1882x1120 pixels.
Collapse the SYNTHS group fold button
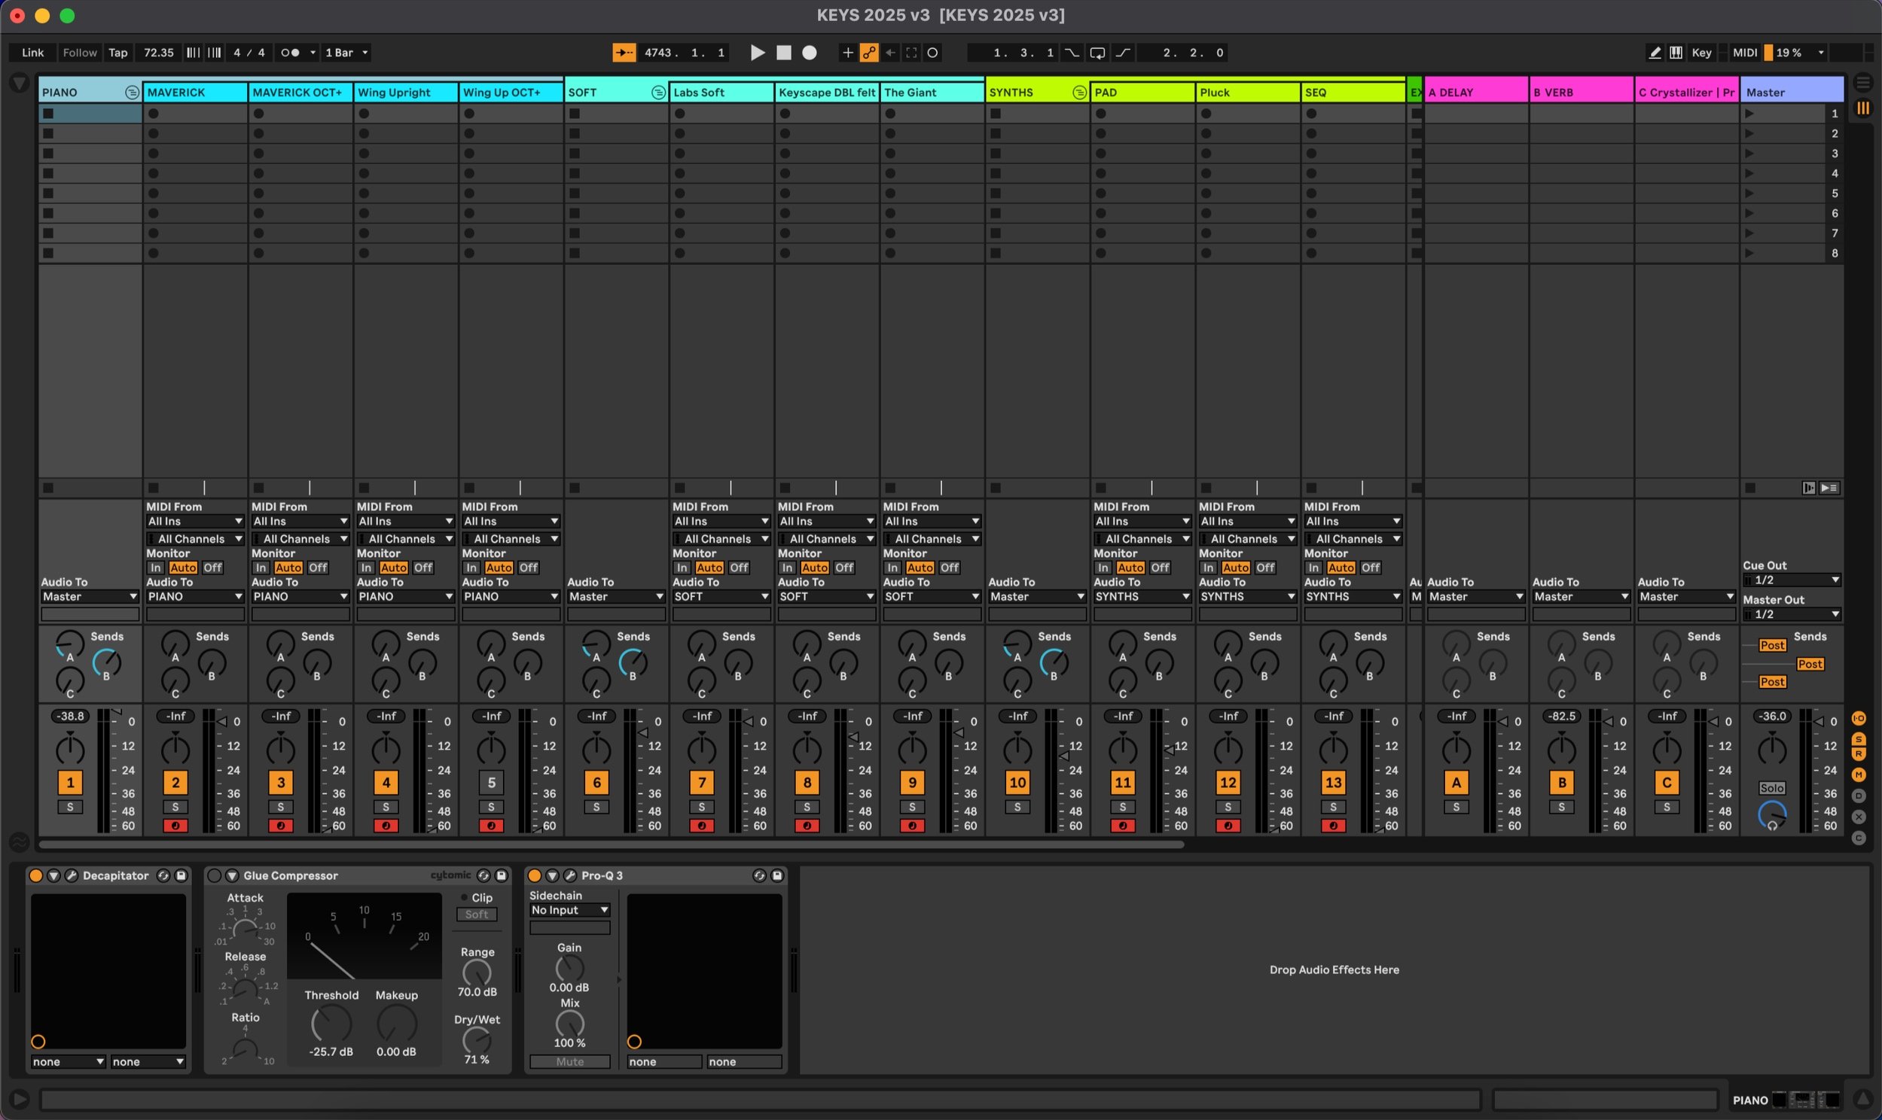point(1079,93)
